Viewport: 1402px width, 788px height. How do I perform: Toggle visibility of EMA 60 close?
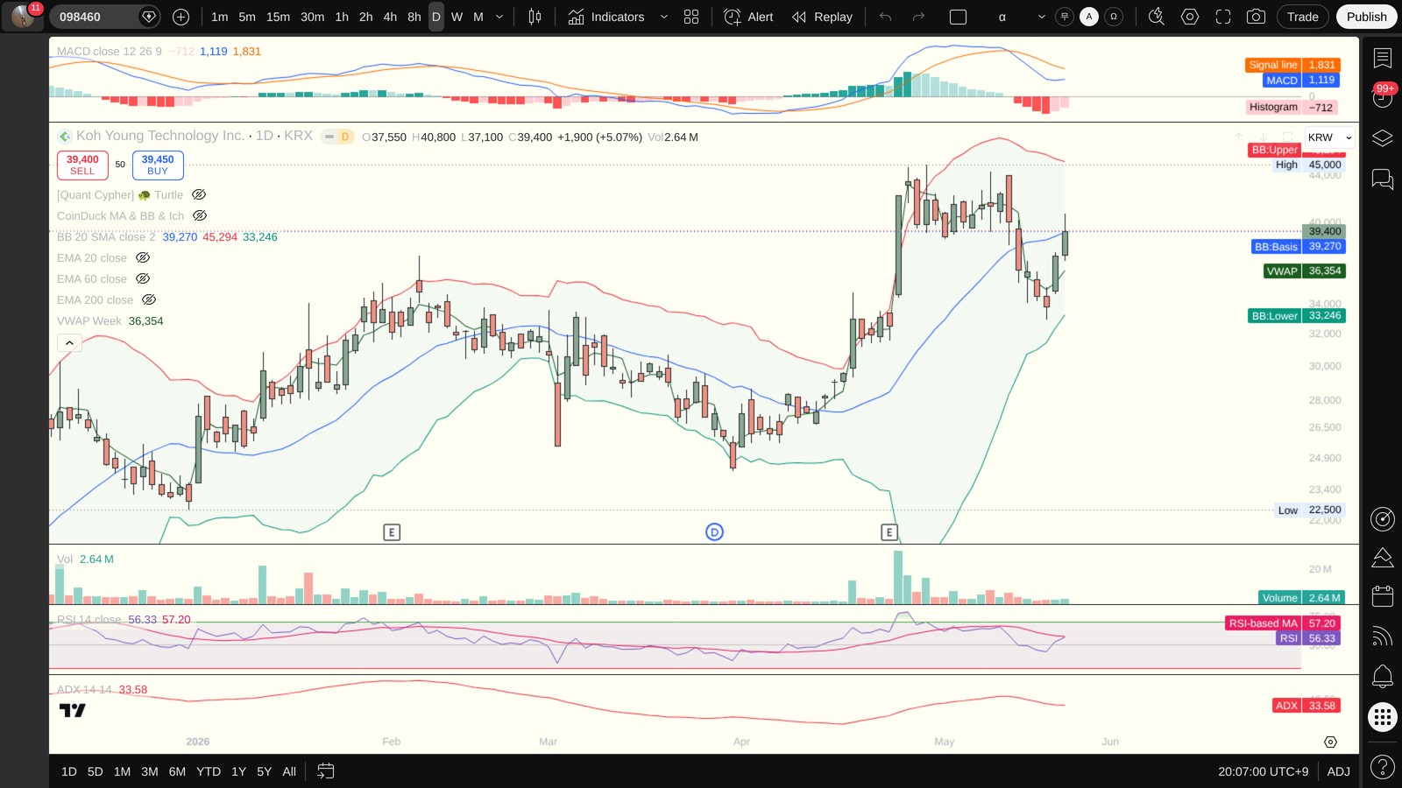point(143,278)
